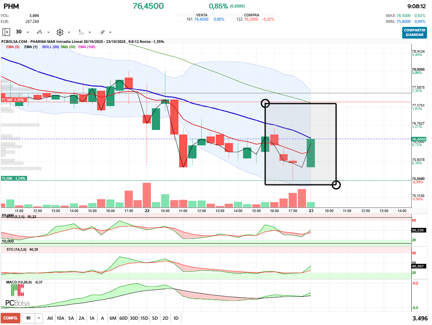Click the CONFIG. button
The height and width of the screenshot is (325, 432).
(10, 318)
